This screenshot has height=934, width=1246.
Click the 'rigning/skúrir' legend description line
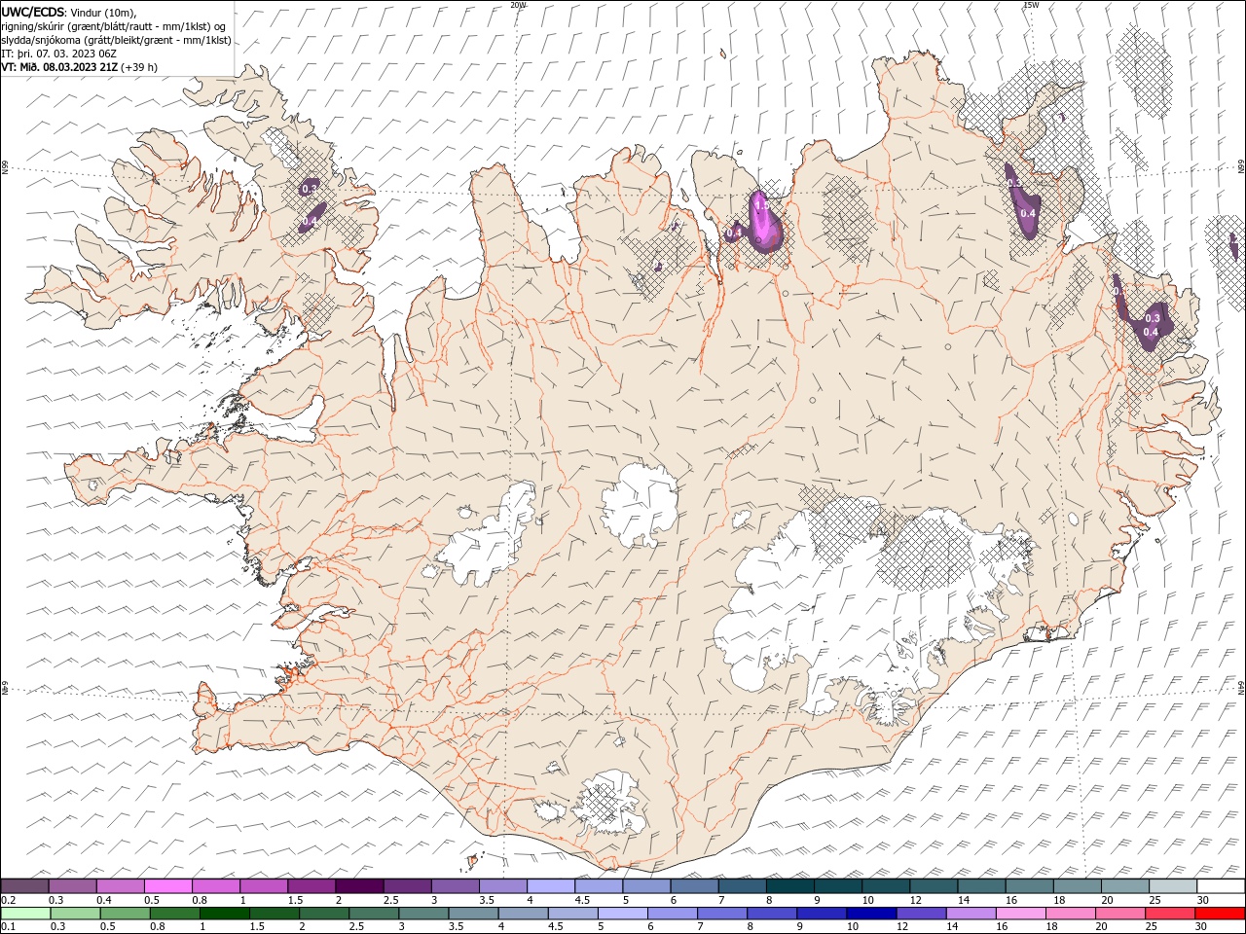[x=113, y=26]
